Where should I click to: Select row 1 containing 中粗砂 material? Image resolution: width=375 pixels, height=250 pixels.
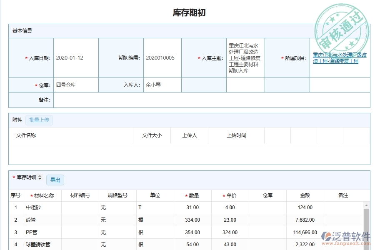click(42, 207)
